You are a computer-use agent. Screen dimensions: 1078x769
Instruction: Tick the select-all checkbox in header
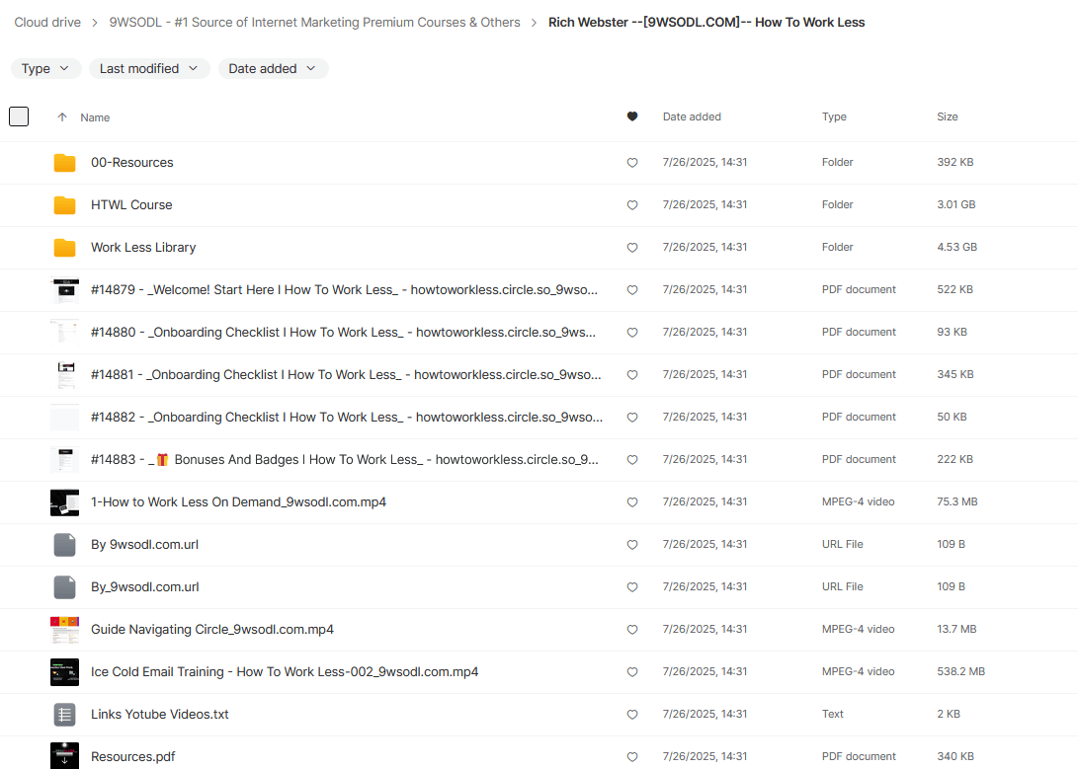(19, 116)
